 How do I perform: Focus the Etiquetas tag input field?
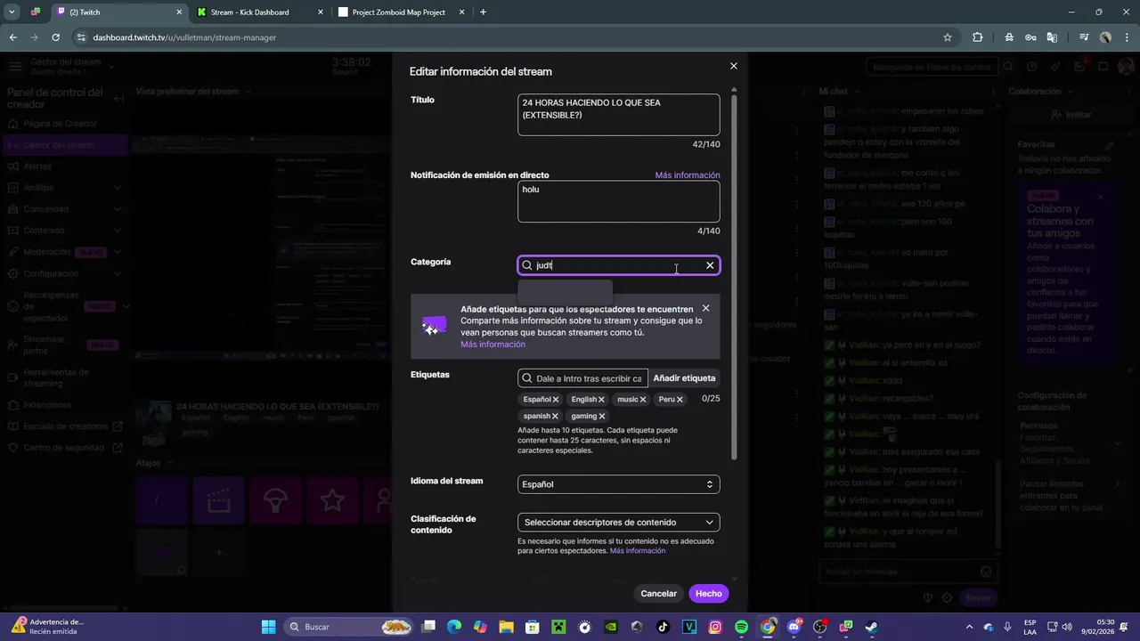[582, 378]
